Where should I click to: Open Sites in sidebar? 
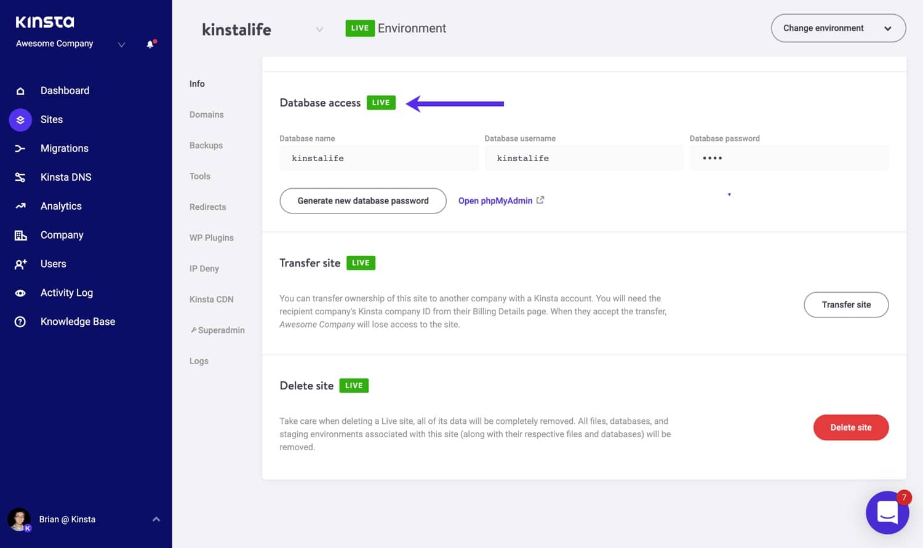[x=52, y=119]
